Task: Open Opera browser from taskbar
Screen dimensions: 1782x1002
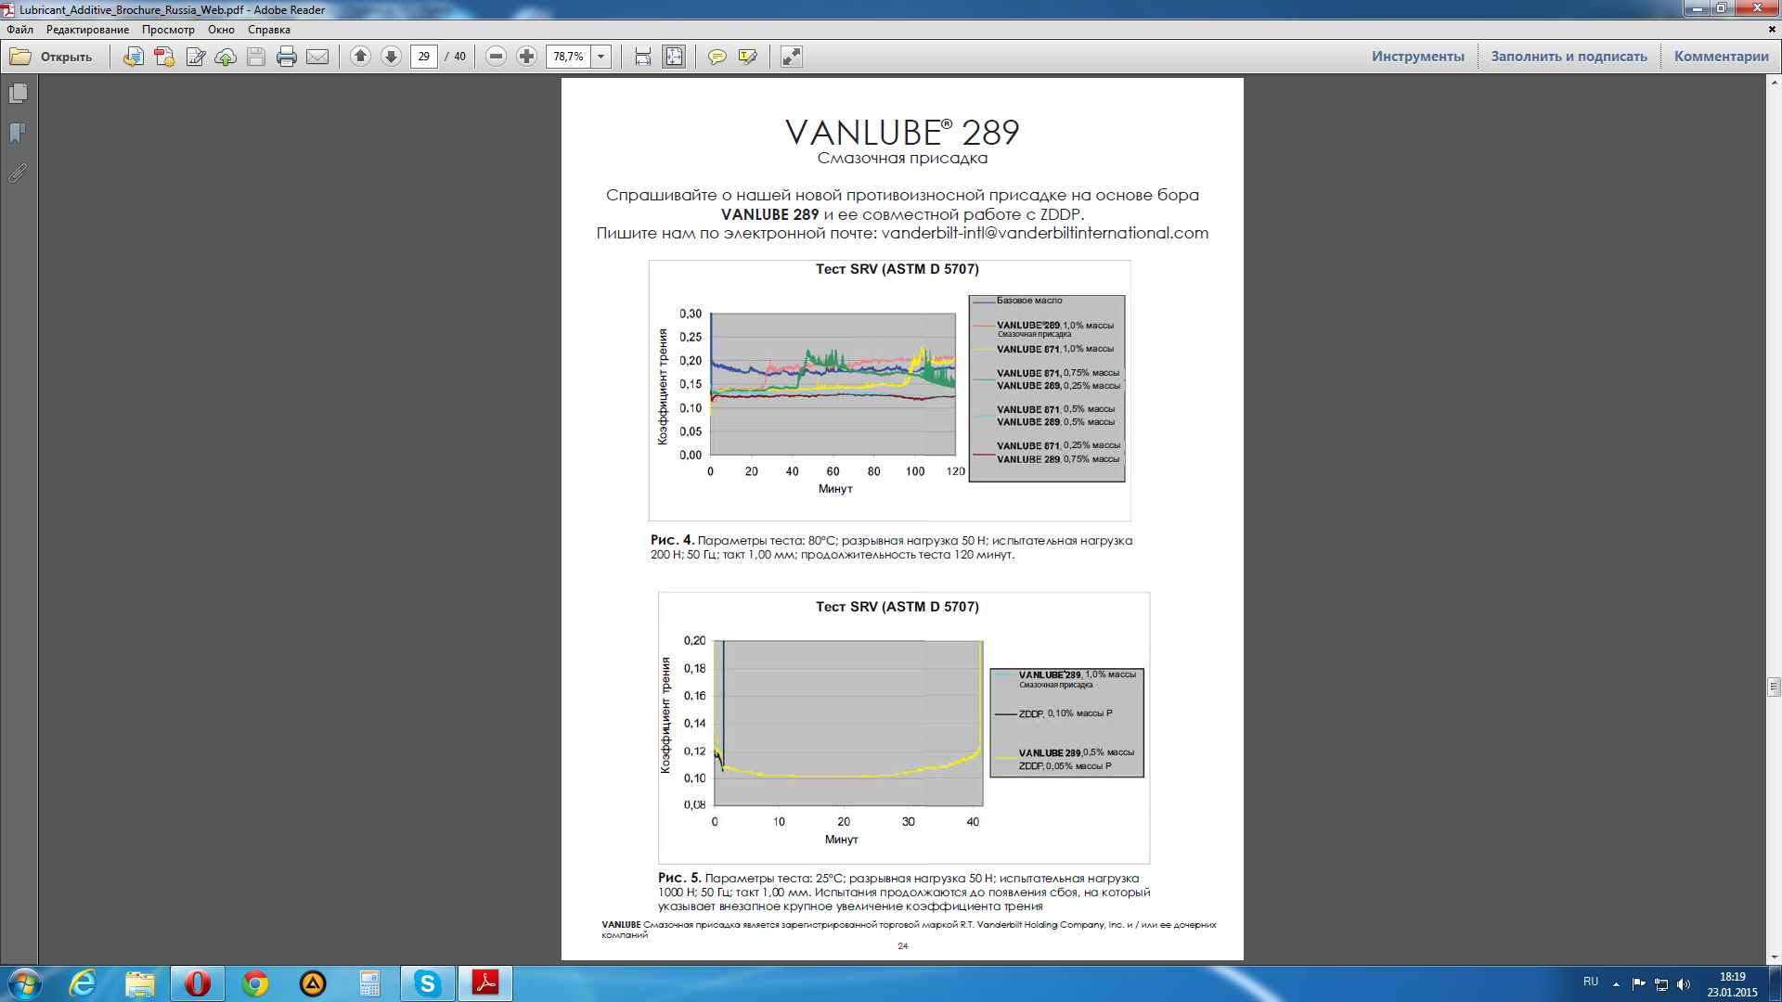Action: tap(198, 983)
